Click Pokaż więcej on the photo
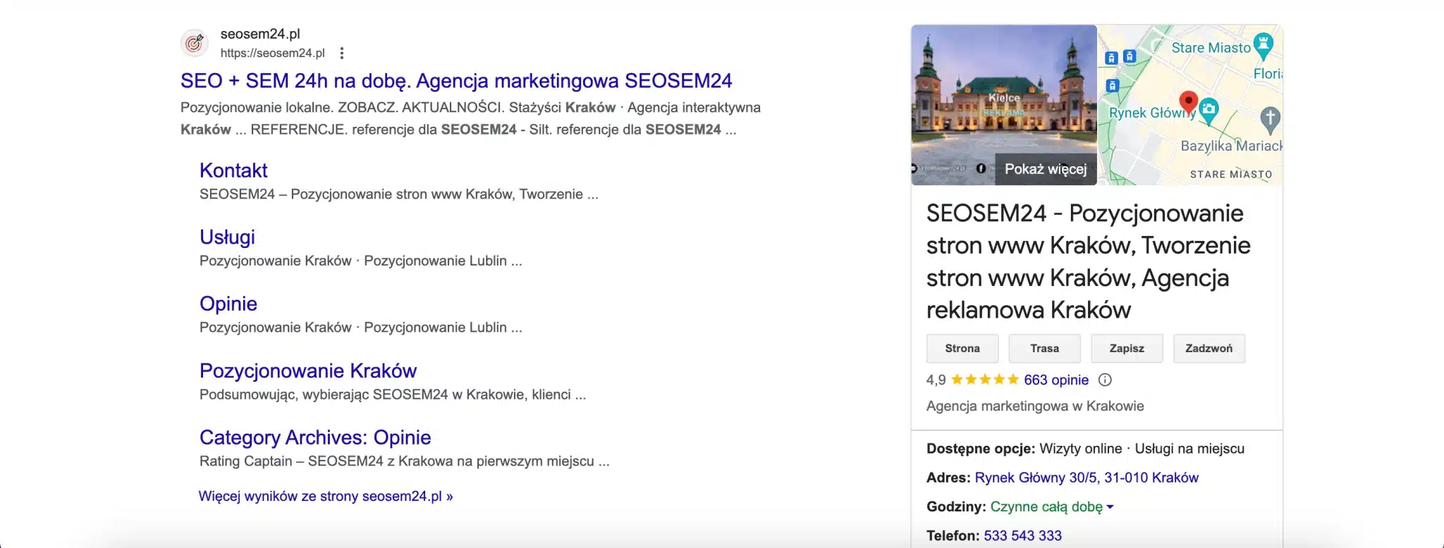 1046,169
